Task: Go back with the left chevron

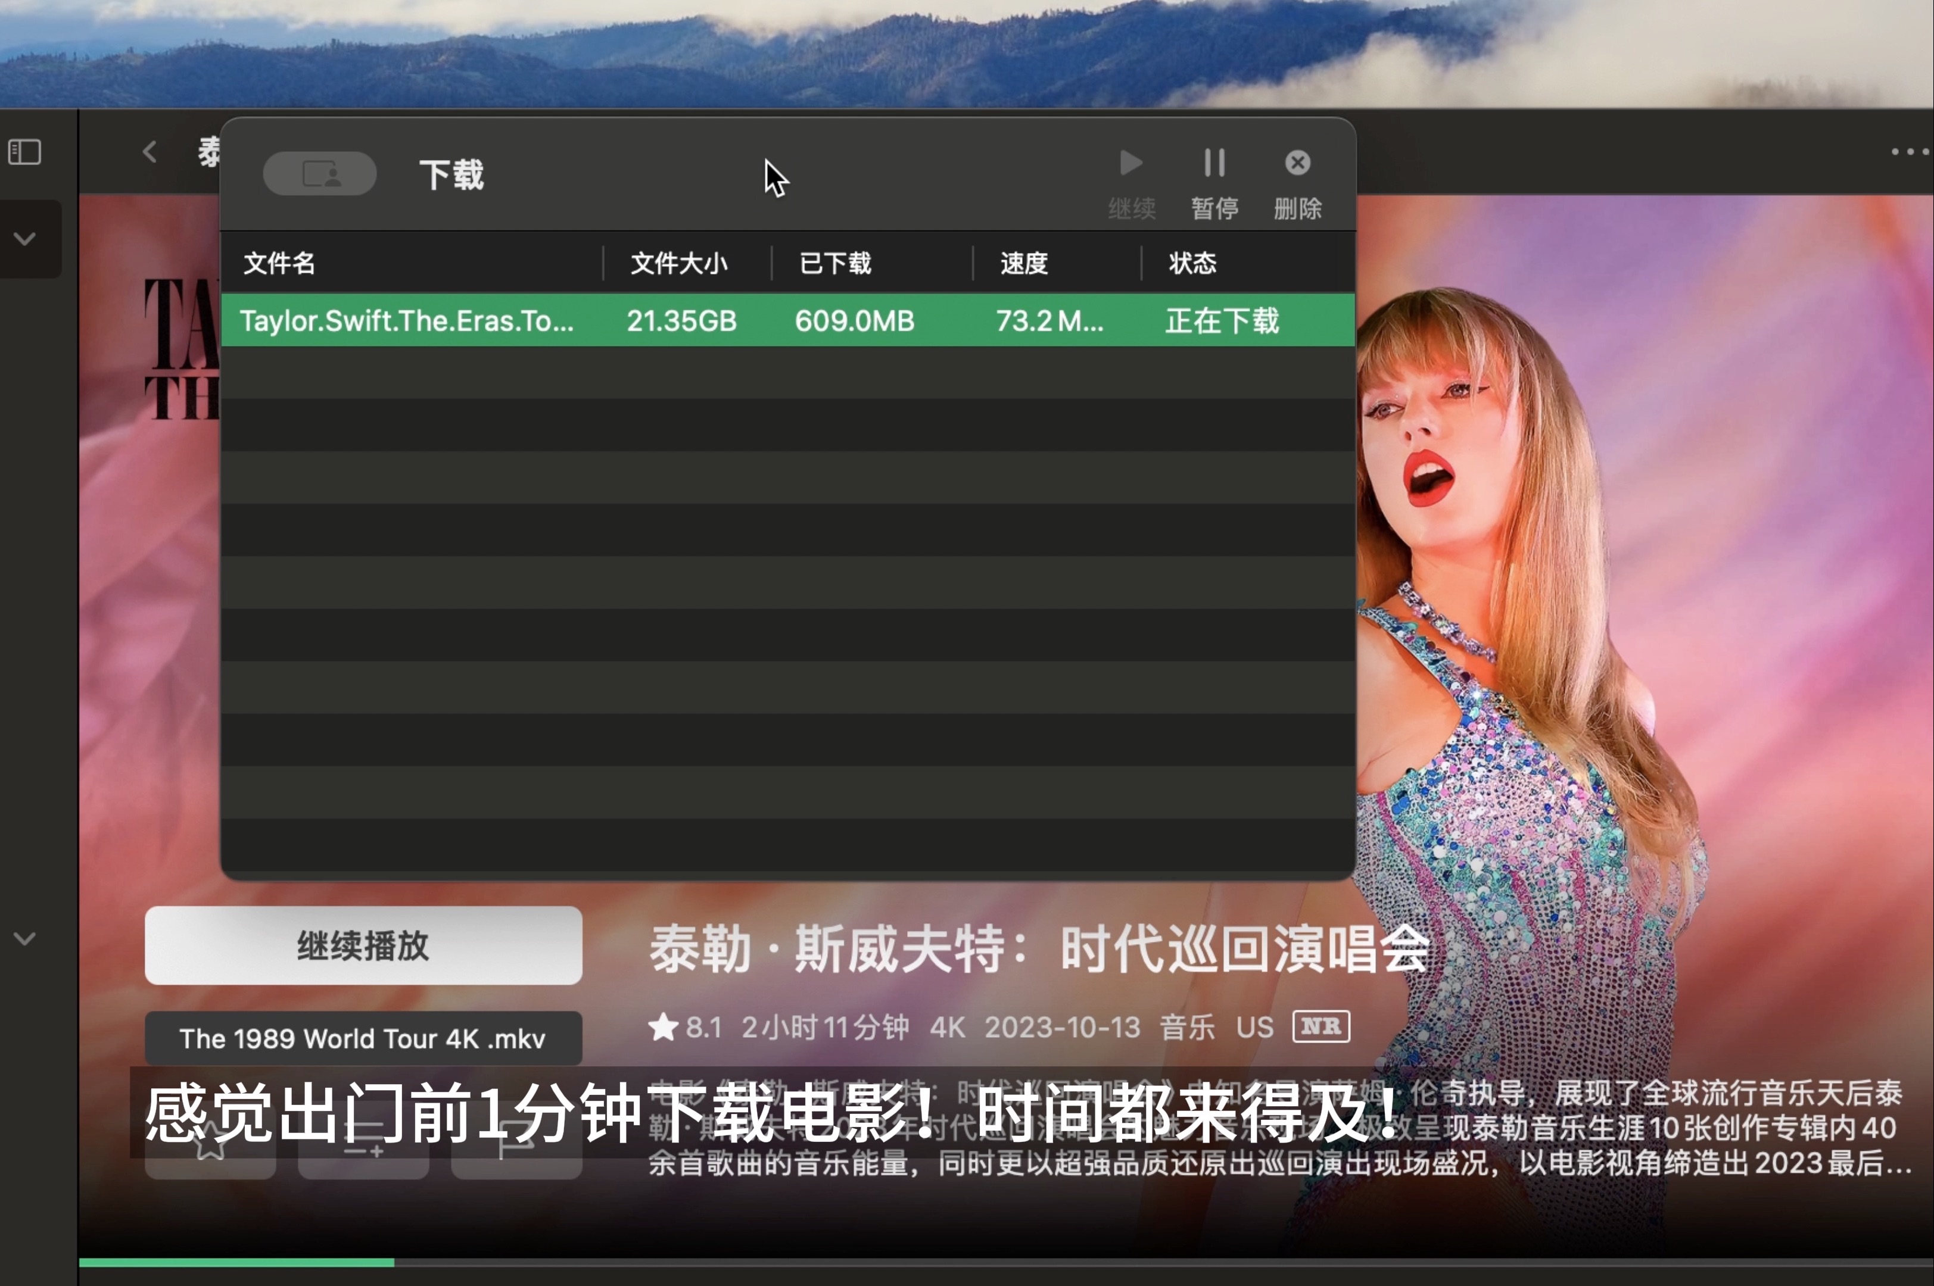Action: click(150, 151)
